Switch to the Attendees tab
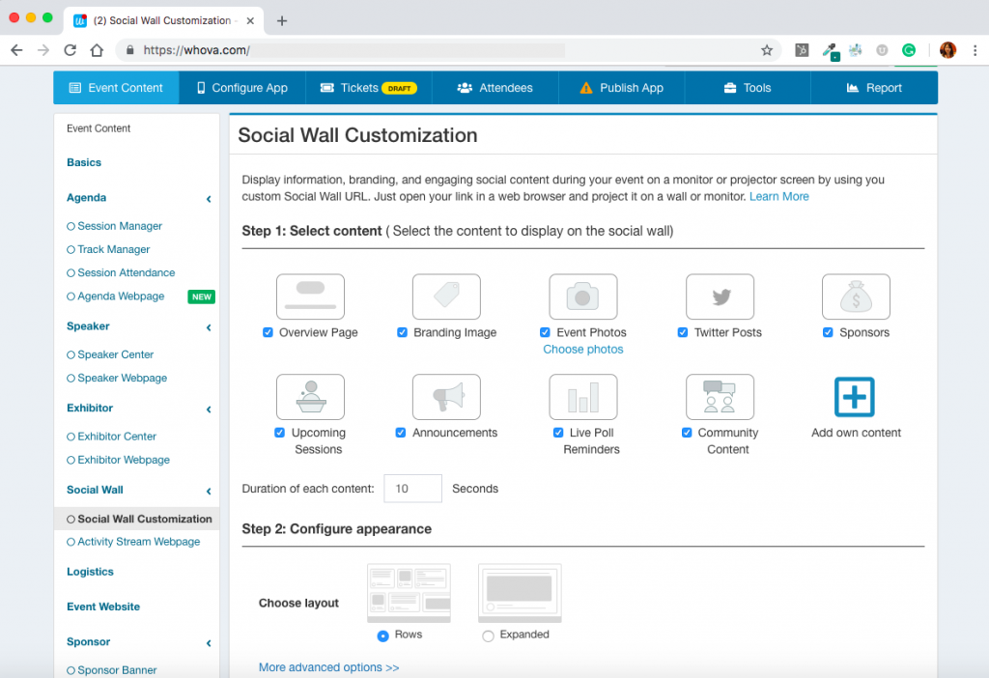This screenshot has height=678, width=989. (494, 87)
